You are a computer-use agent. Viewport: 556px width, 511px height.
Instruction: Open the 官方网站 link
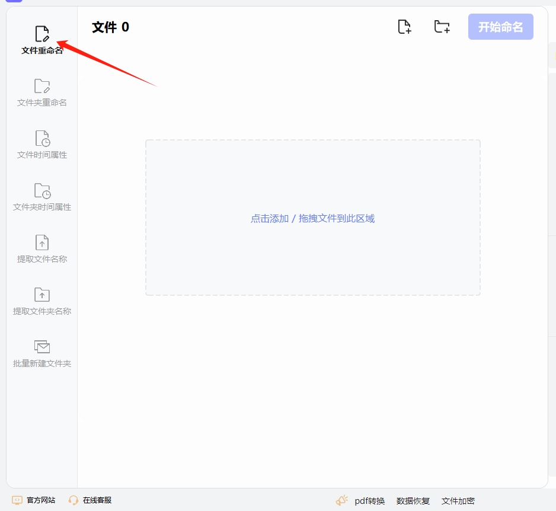tap(41, 500)
